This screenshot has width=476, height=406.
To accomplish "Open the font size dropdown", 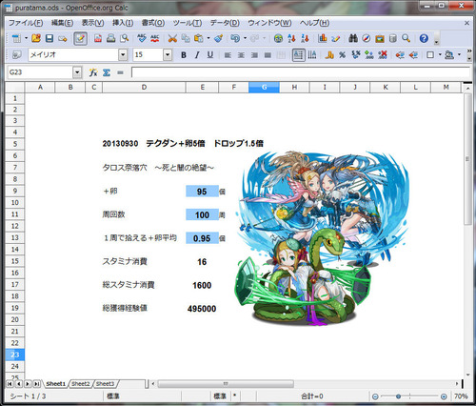I will click(x=168, y=55).
